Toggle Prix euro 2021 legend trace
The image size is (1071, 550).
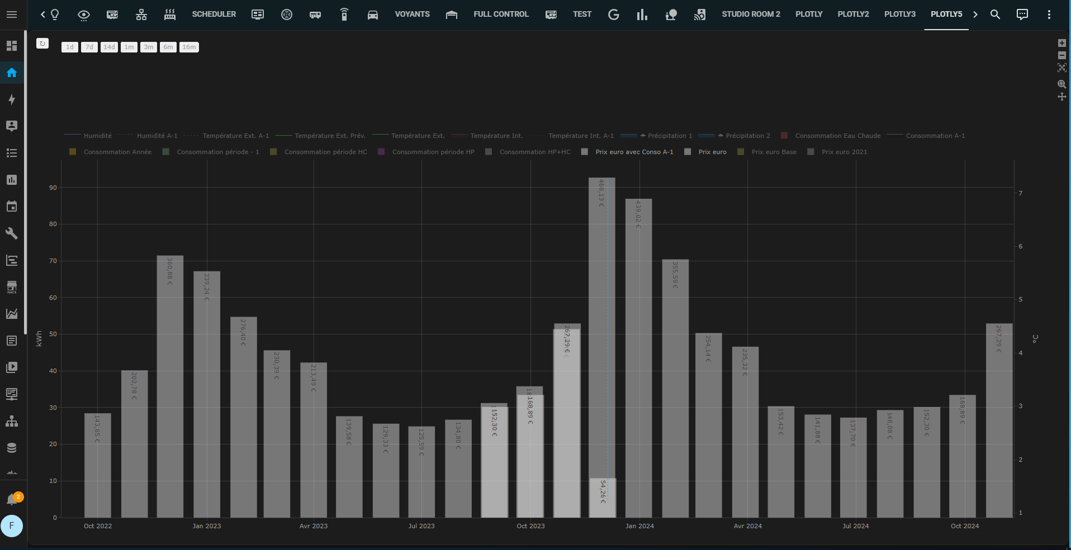pyautogui.click(x=837, y=152)
